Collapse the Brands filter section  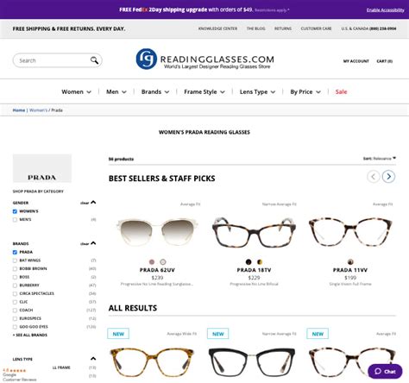tap(93, 243)
